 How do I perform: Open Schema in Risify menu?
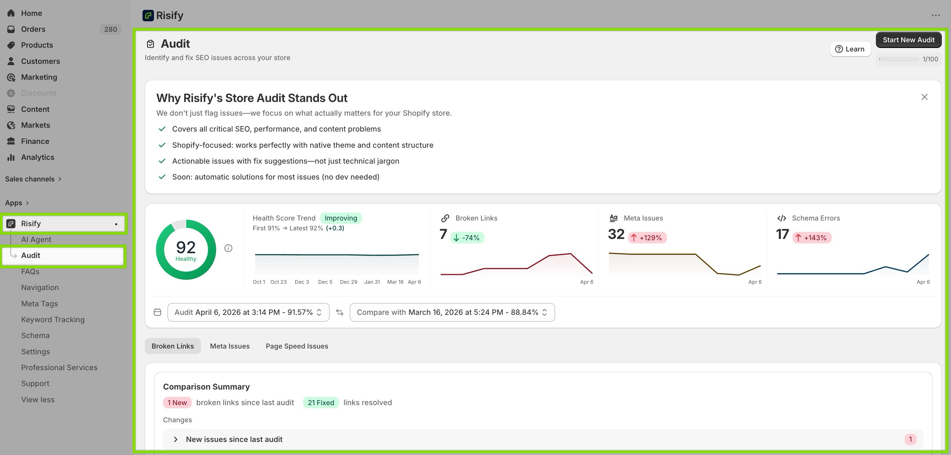35,336
